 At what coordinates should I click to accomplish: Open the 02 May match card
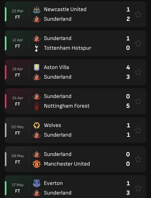click(x=76, y=130)
